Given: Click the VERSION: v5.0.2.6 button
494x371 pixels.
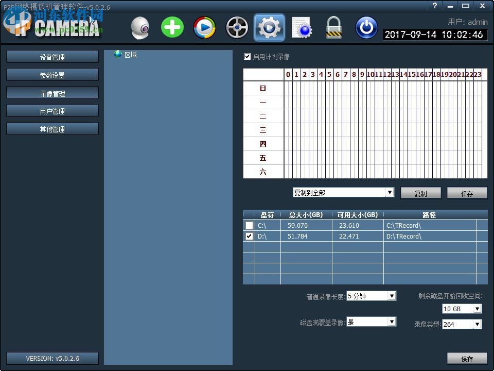Looking at the screenshot, I should (52, 359).
